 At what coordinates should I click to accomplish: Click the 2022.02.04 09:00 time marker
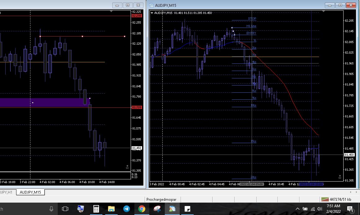coord(252,184)
